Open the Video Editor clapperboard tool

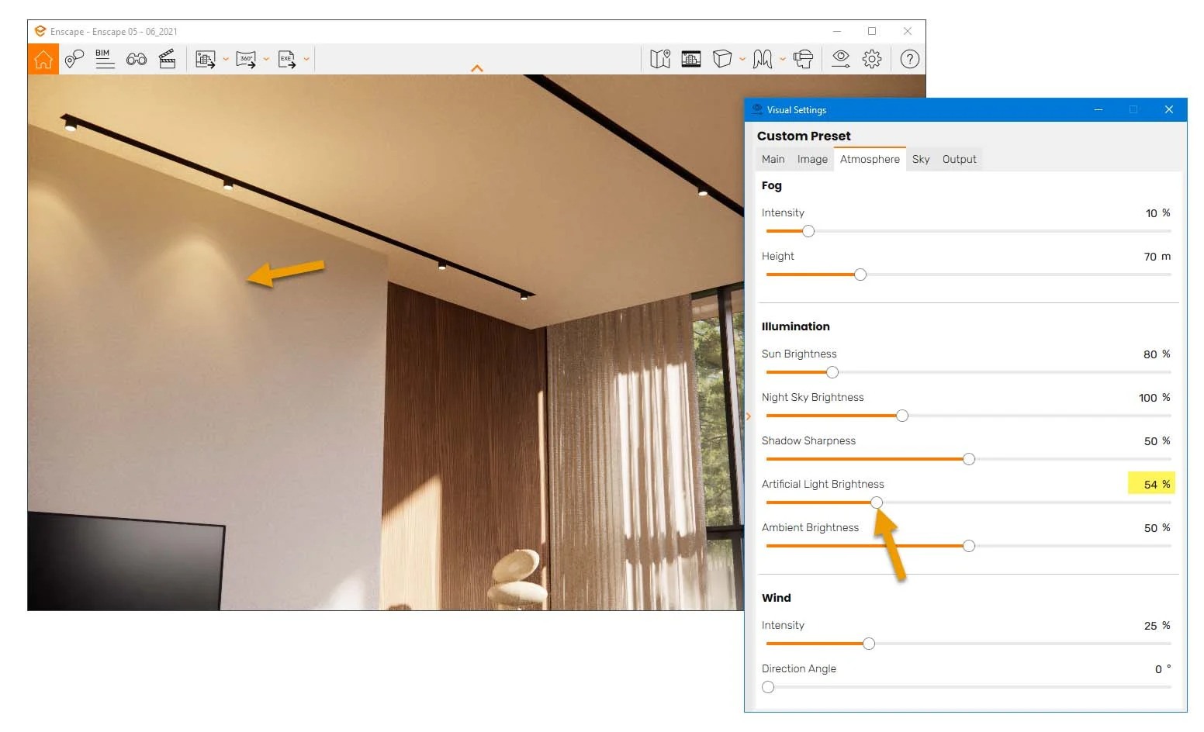pyautogui.click(x=168, y=59)
